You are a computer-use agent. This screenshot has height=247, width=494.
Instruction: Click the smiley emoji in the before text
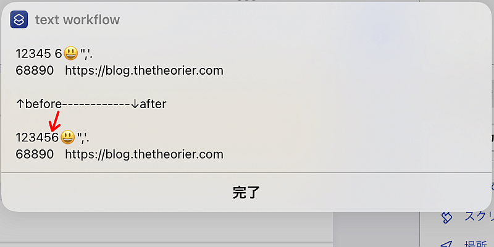70,54
